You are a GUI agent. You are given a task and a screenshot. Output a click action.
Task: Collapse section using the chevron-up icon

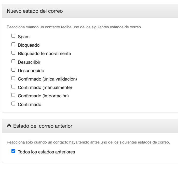click(x=9, y=126)
